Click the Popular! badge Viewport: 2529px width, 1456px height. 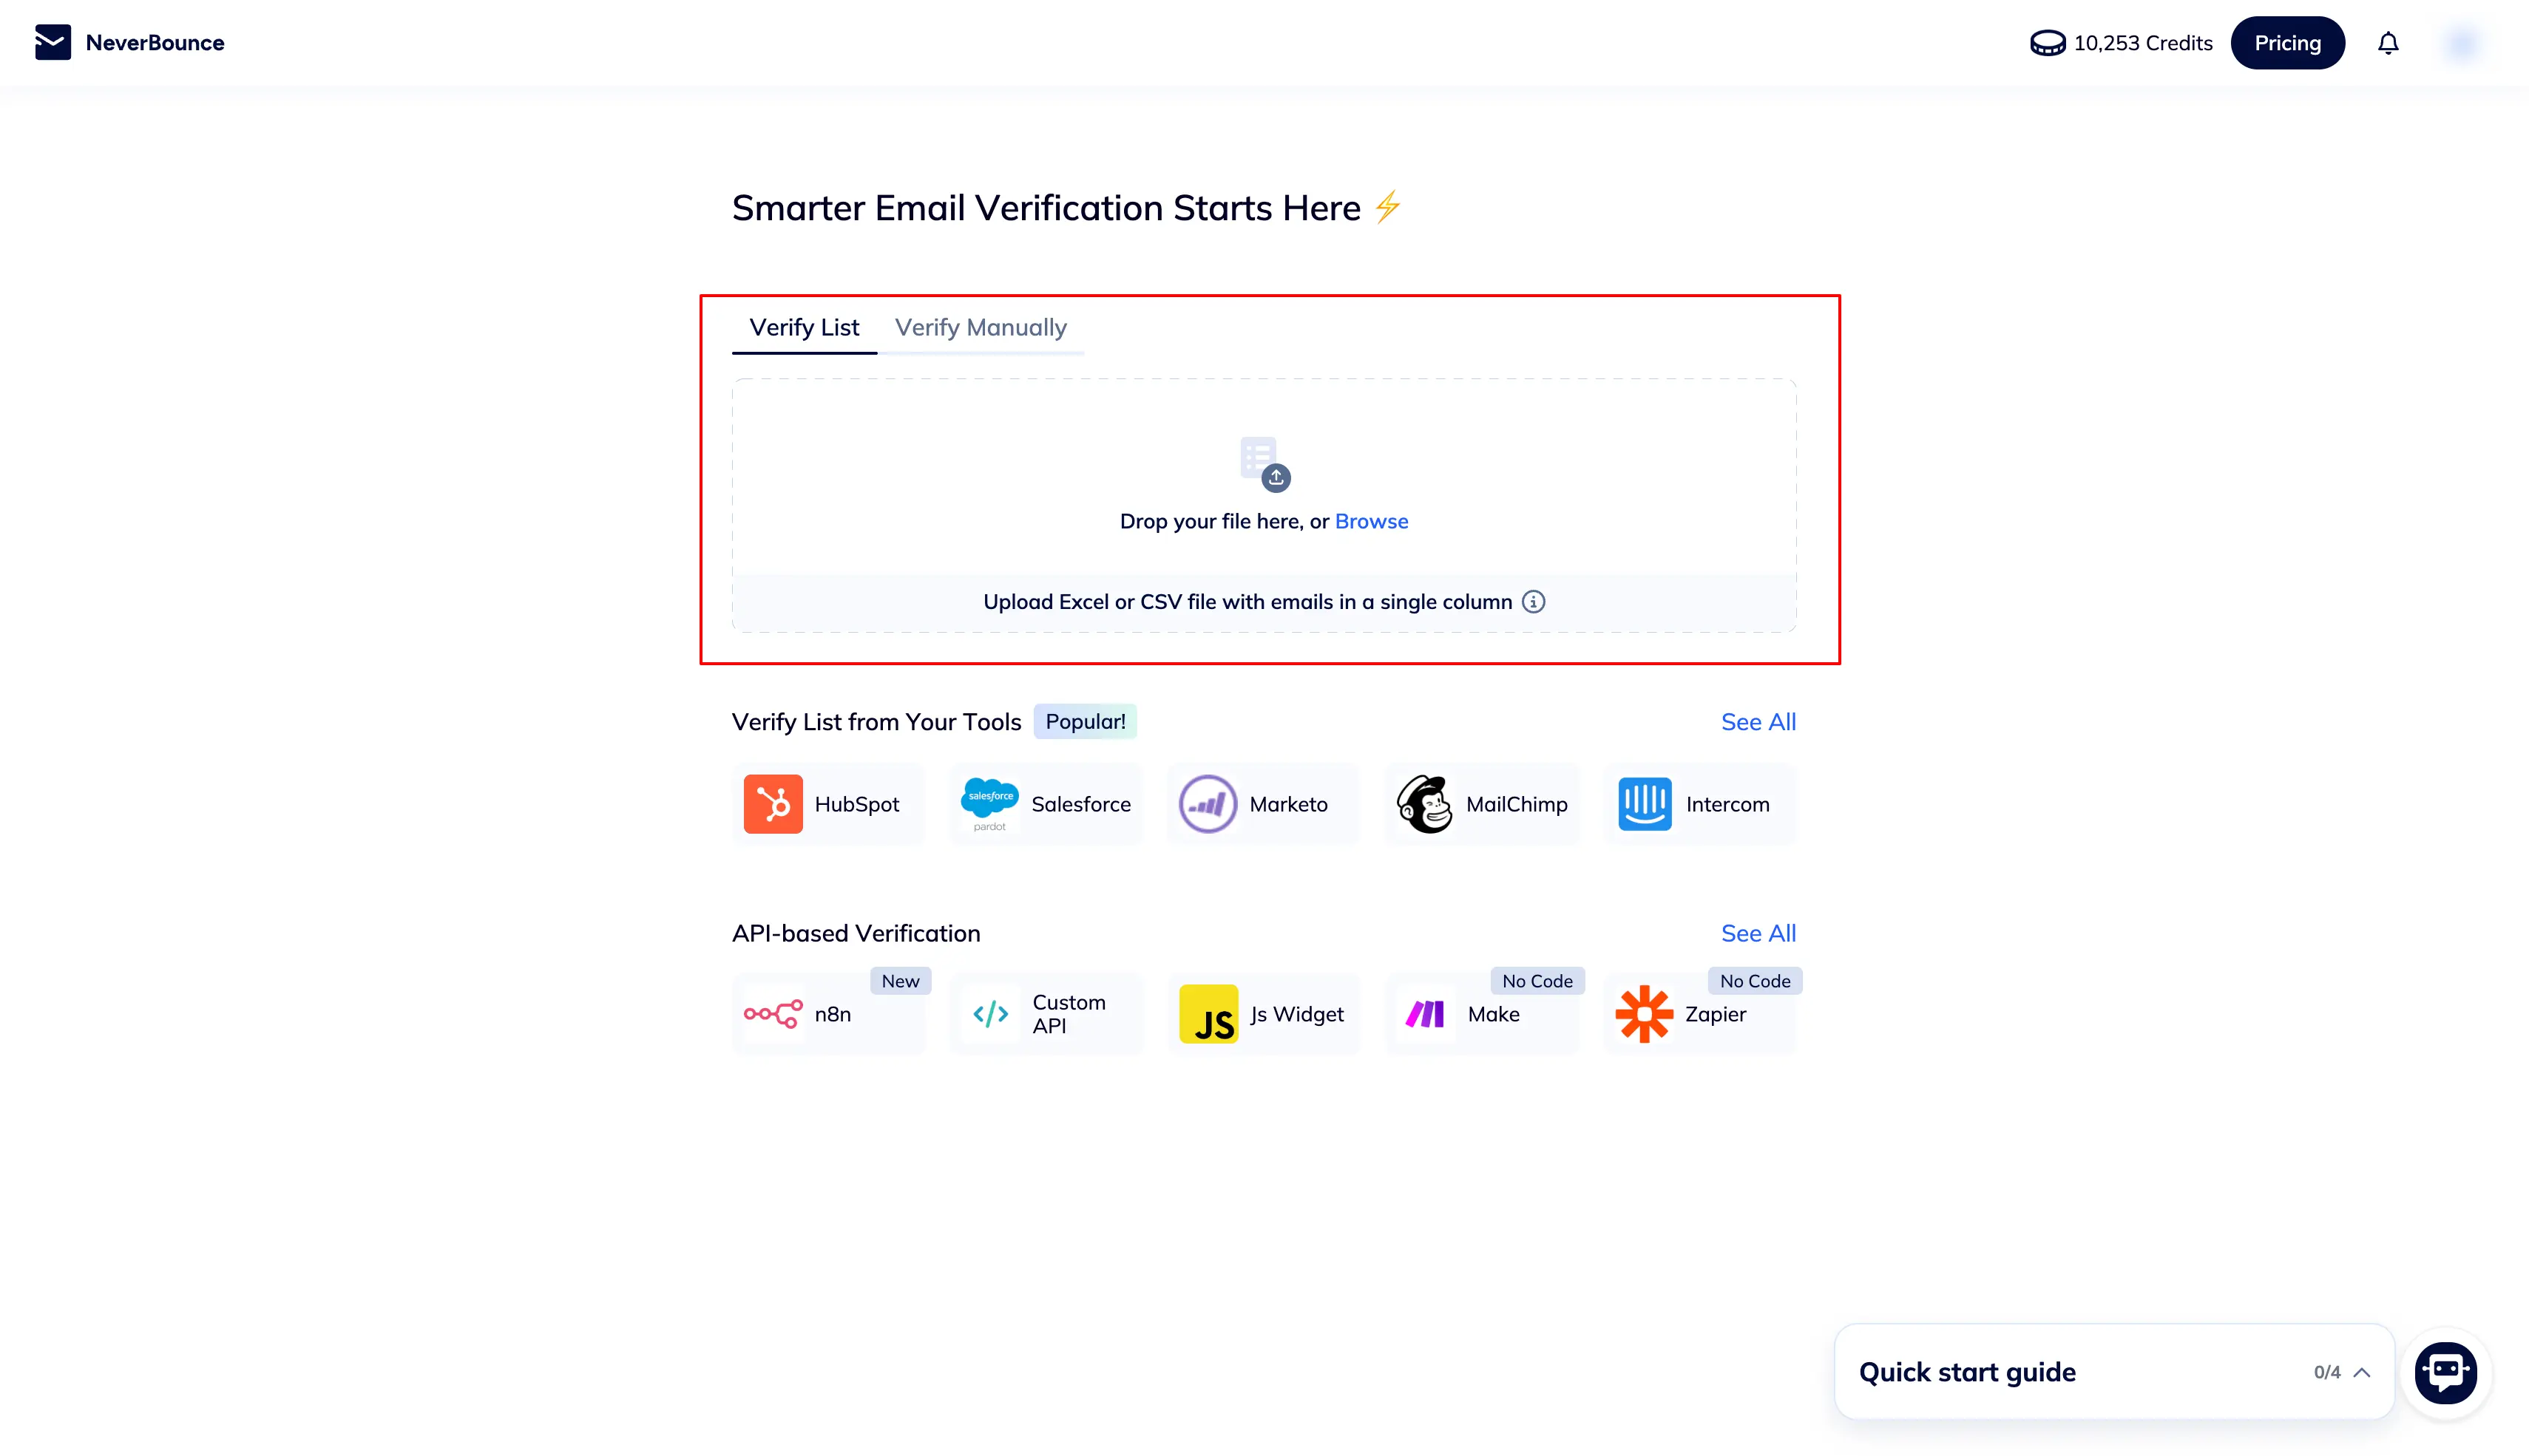click(1086, 722)
